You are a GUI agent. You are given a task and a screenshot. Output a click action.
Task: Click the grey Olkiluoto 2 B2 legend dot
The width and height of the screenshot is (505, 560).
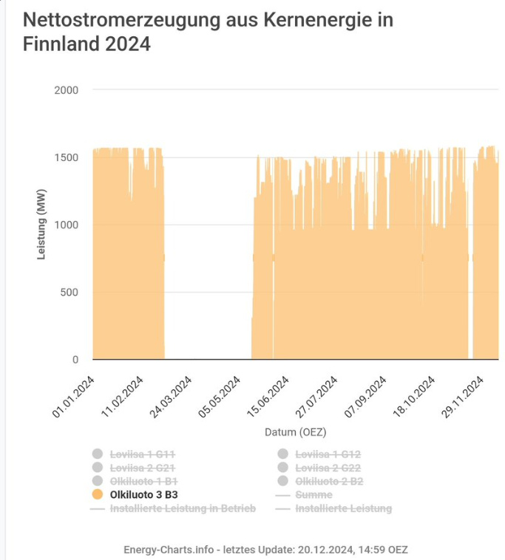tap(282, 481)
